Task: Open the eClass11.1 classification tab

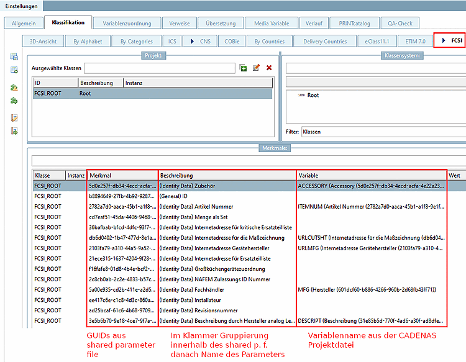Action: [x=376, y=42]
